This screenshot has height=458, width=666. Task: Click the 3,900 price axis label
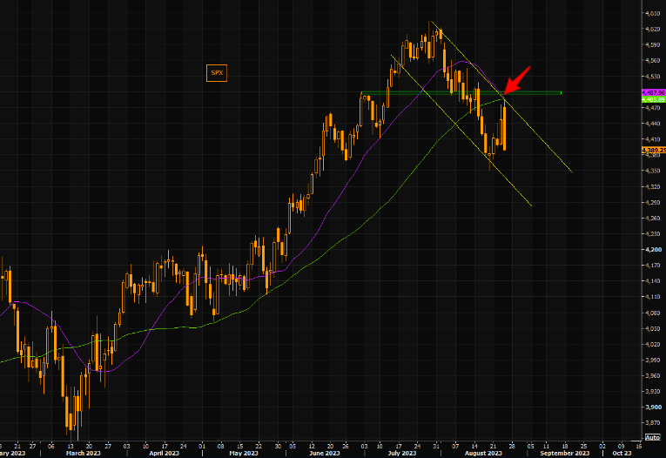point(652,407)
